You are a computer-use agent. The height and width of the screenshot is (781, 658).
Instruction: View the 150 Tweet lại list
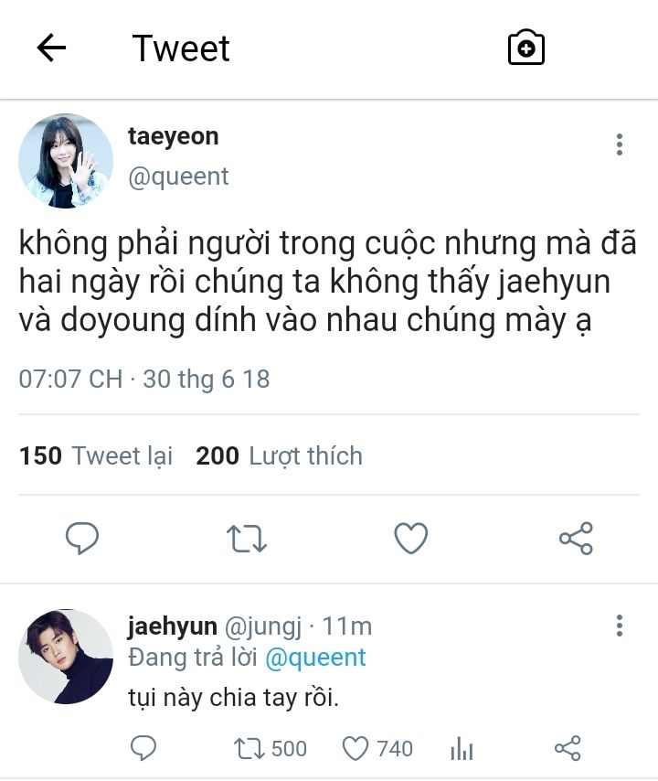click(96, 455)
